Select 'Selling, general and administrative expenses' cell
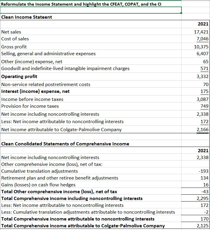This screenshot has height=230, width=210. point(91,54)
